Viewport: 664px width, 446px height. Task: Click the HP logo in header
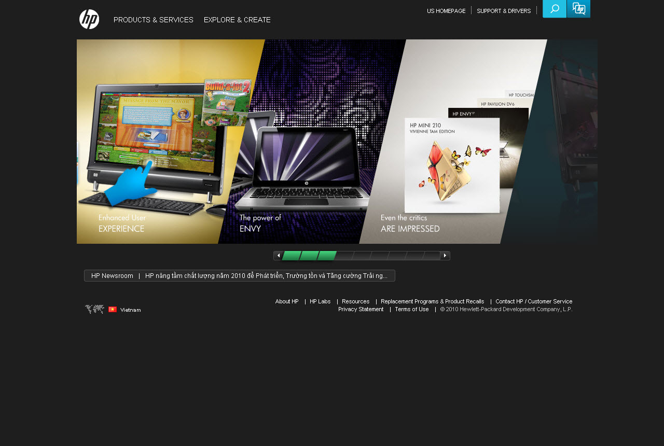point(89,19)
